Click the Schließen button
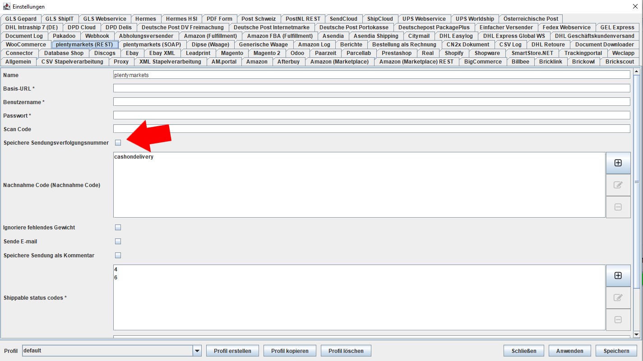Screen dimensions: 643x361 (524, 351)
